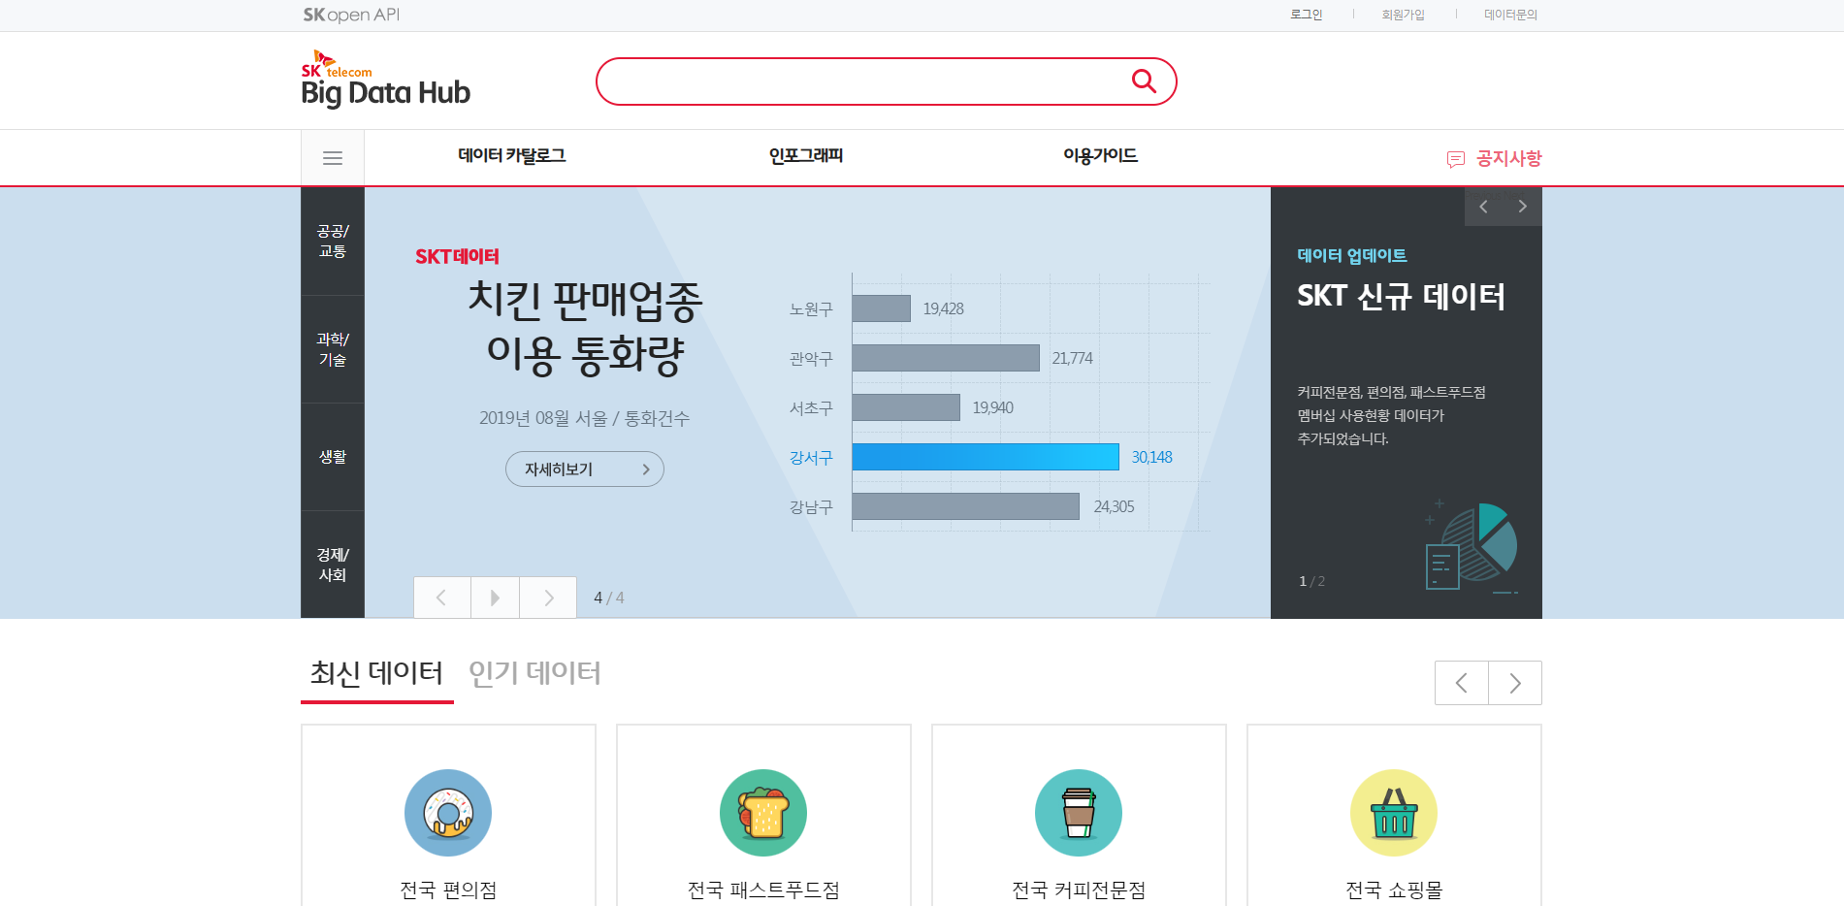Open the donut icon for 전국 편의점
This screenshot has height=906, width=1844.
[x=448, y=813]
